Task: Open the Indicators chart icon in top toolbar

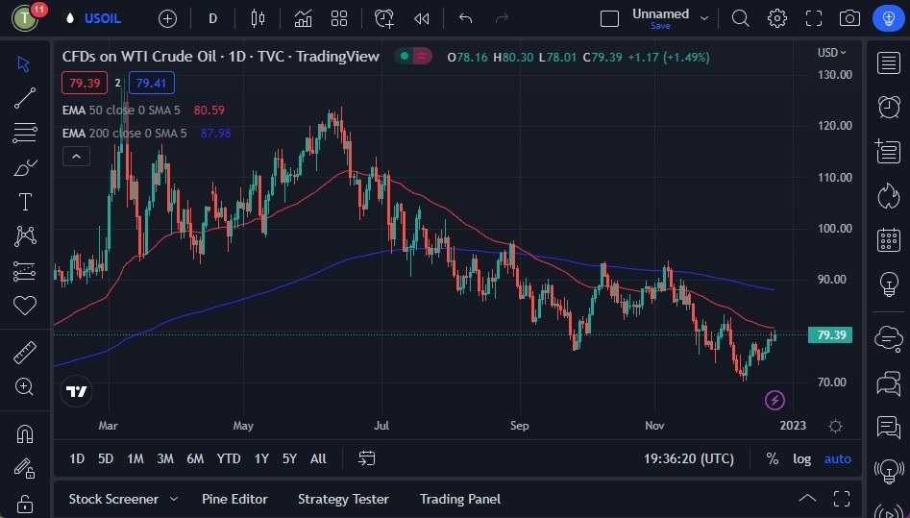Action: tap(303, 18)
